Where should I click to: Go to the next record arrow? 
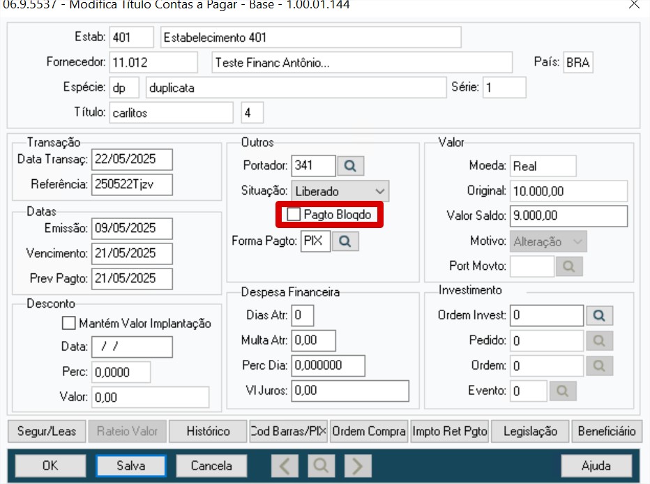[x=358, y=465]
